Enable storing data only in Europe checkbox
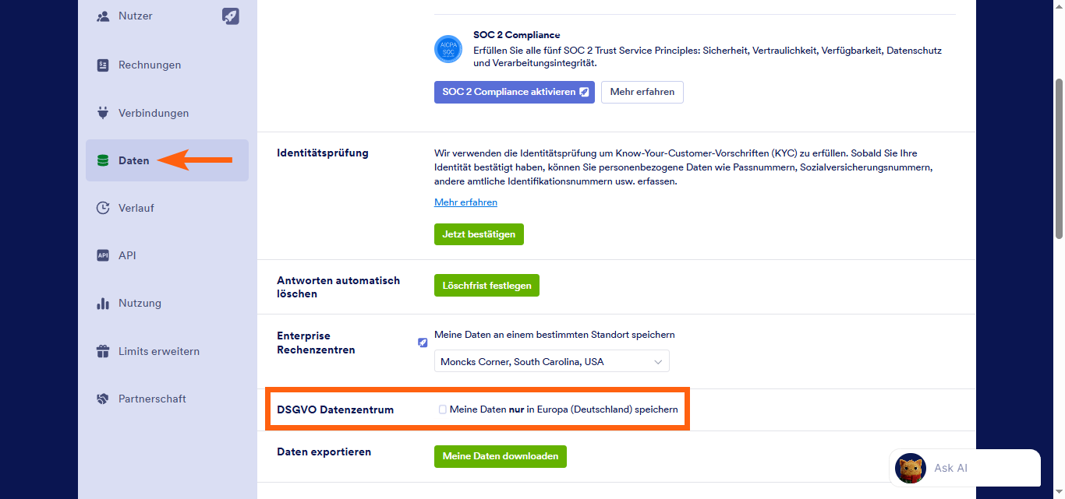 pos(443,409)
